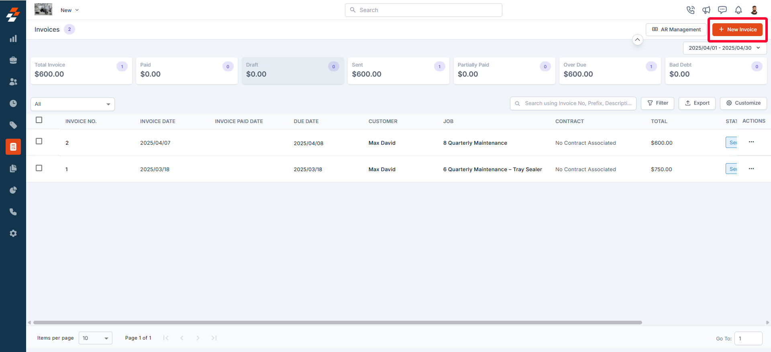Click the horizontal table scrollbar
The width and height of the screenshot is (771, 352).
pyautogui.click(x=338, y=322)
